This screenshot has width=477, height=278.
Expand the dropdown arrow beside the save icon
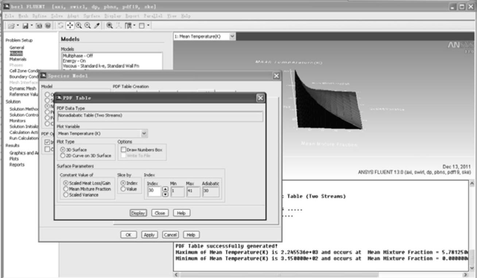[32, 26]
